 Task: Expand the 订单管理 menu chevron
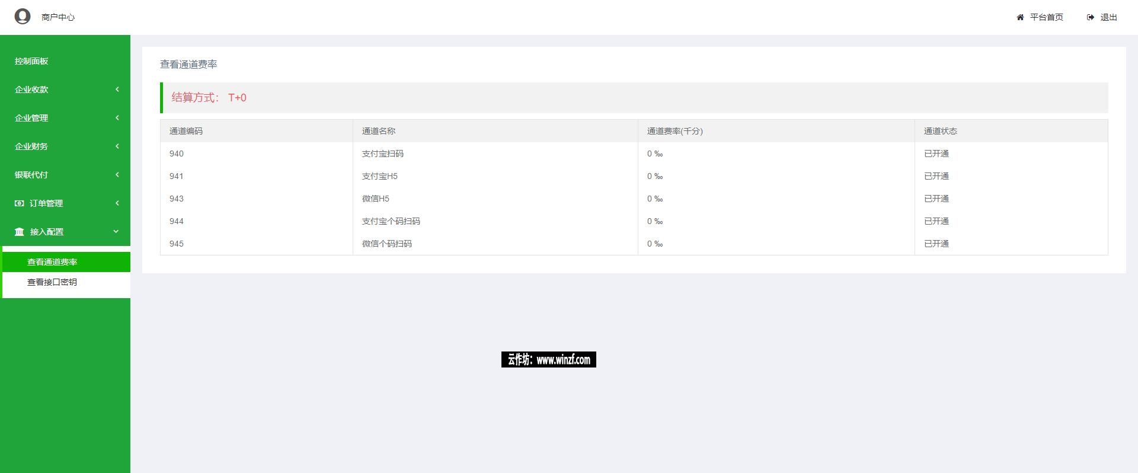pyautogui.click(x=117, y=203)
